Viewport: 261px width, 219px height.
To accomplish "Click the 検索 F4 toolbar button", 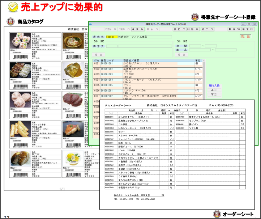I will pyautogui.click(x=138, y=29).
